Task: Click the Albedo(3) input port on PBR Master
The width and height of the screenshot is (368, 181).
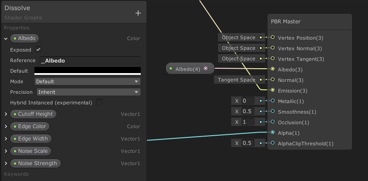Action: pyautogui.click(x=273, y=69)
